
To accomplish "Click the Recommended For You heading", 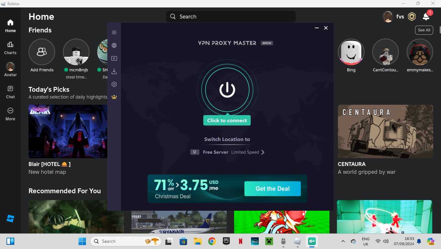I will pos(65,191).
